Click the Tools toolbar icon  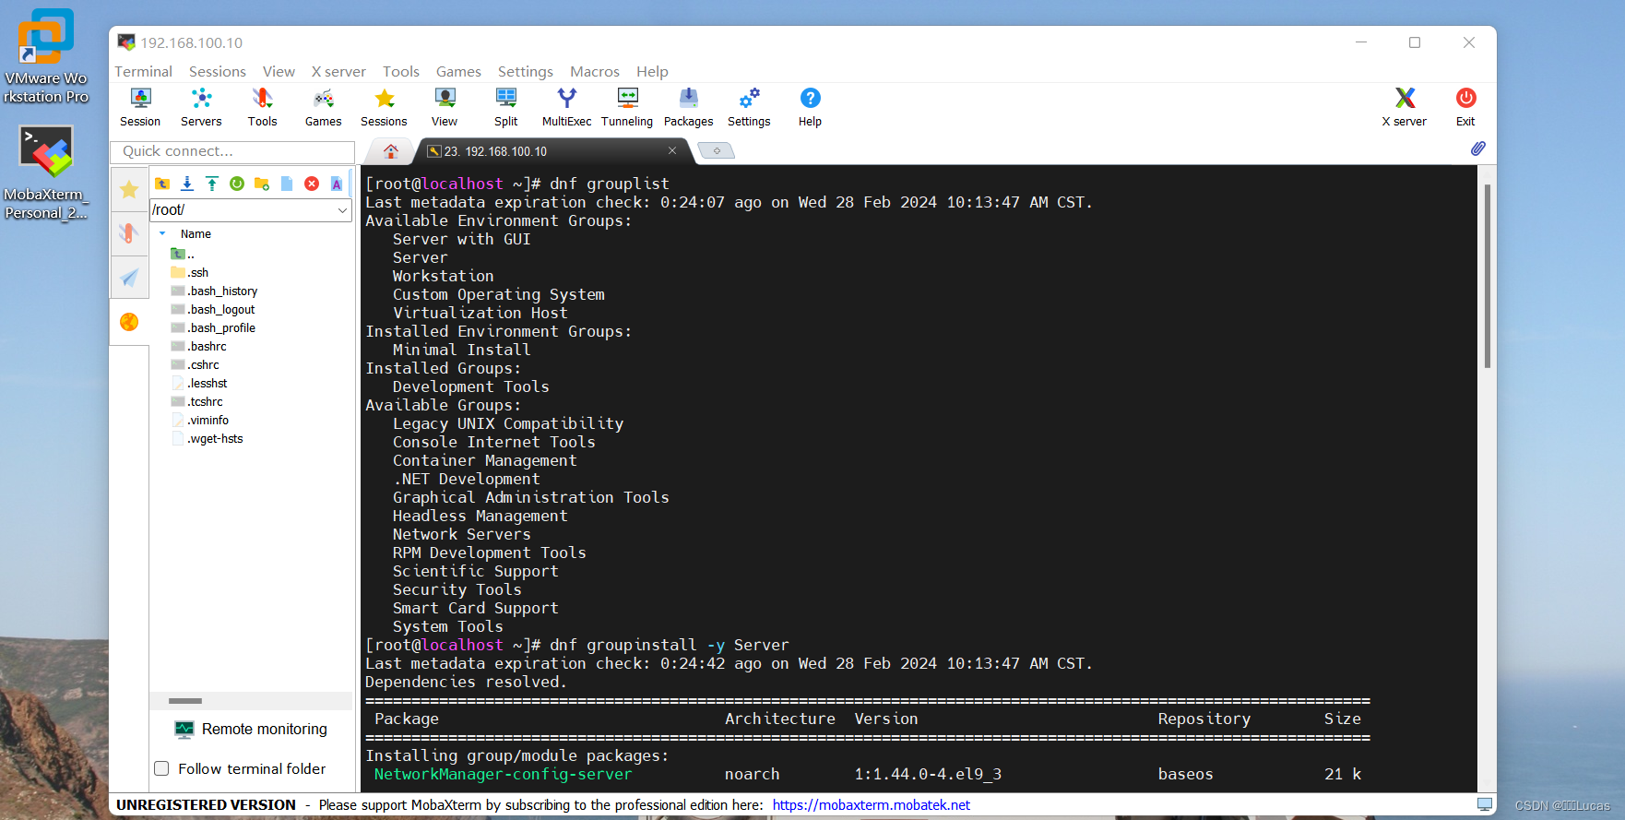(262, 107)
